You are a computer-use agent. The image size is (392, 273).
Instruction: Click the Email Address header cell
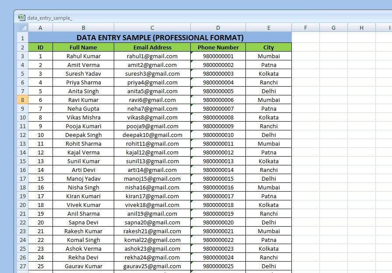[152, 47]
